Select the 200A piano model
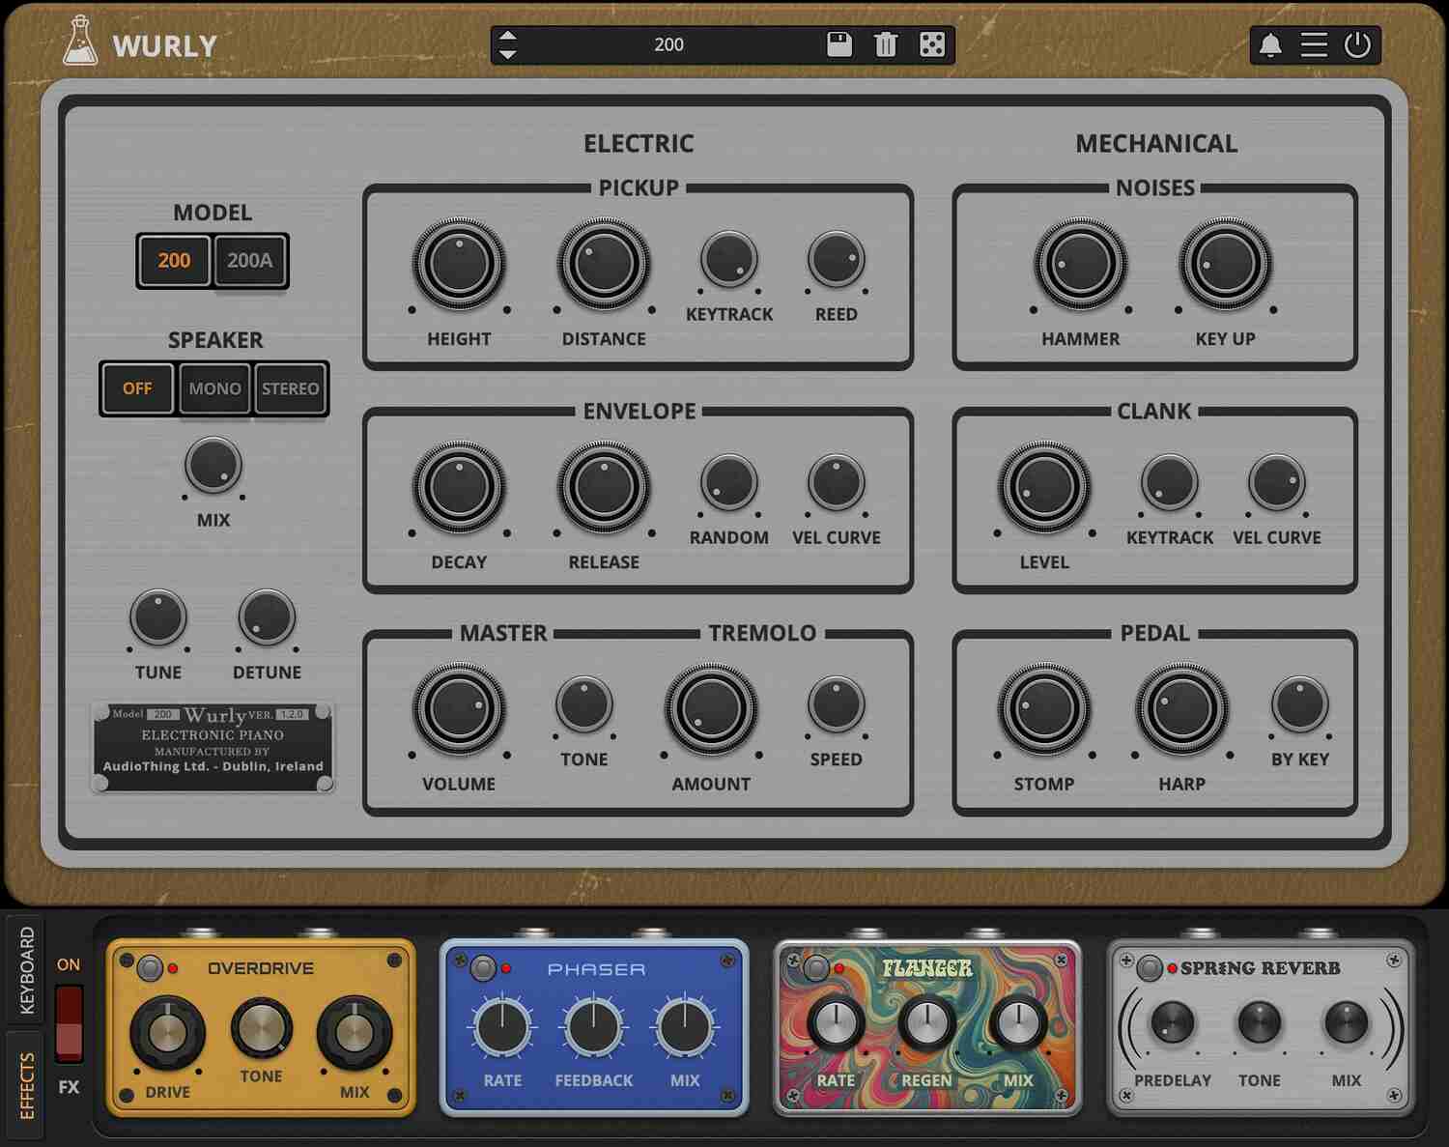The image size is (1449, 1147). pos(249,260)
